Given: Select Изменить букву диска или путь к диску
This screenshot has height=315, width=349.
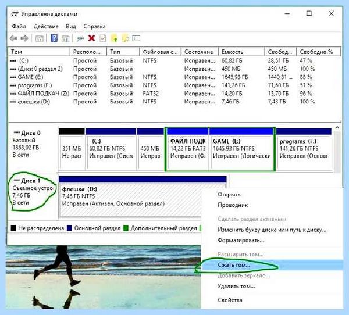Looking at the screenshot, I should pyautogui.click(x=272, y=230).
